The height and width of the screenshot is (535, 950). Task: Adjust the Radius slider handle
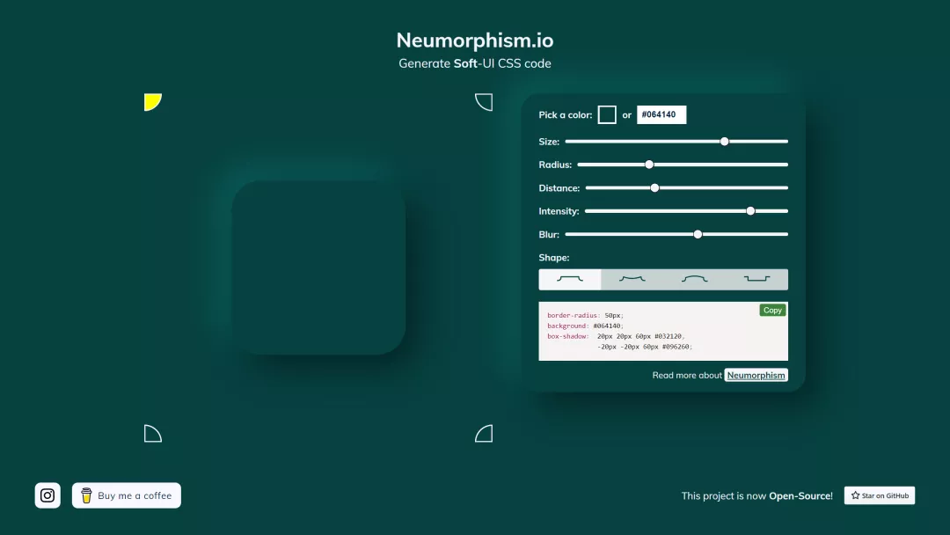click(x=649, y=165)
